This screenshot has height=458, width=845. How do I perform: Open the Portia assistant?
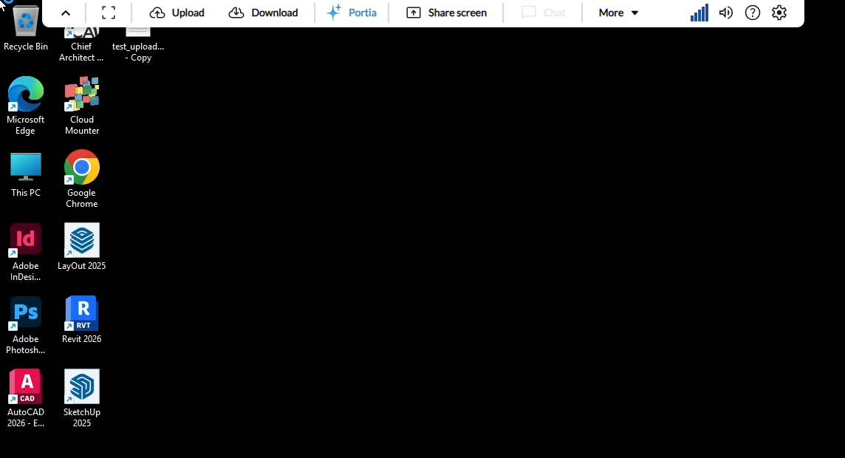tap(352, 13)
